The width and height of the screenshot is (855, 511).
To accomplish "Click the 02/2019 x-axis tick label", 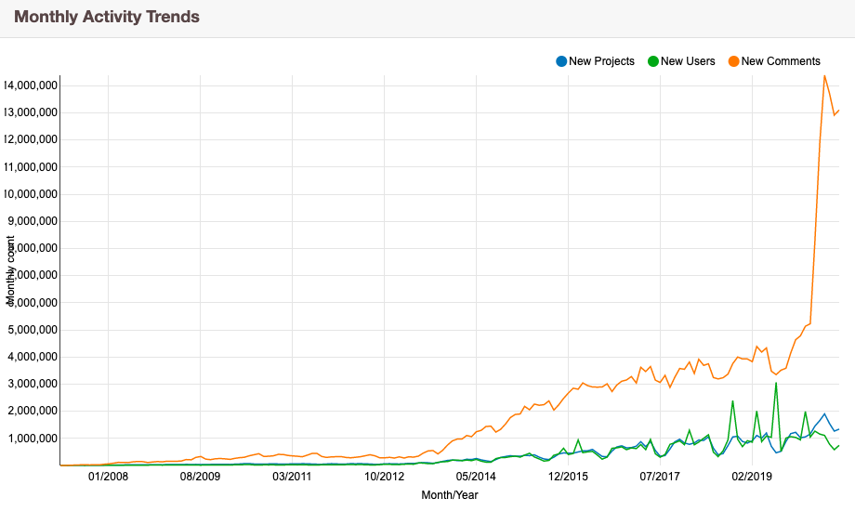I will pyautogui.click(x=752, y=478).
